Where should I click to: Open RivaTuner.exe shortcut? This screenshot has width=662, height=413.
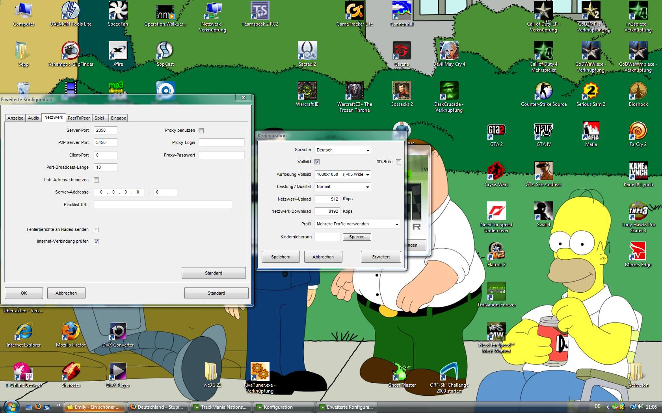[x=260, y=378]
